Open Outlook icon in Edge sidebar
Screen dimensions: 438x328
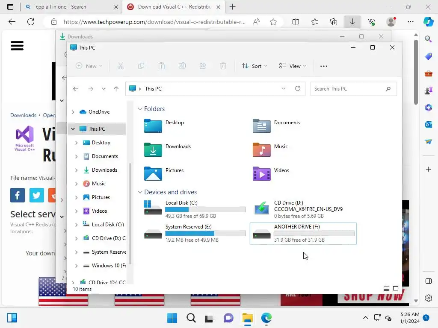pyautogui.click(x=428, y=125)
